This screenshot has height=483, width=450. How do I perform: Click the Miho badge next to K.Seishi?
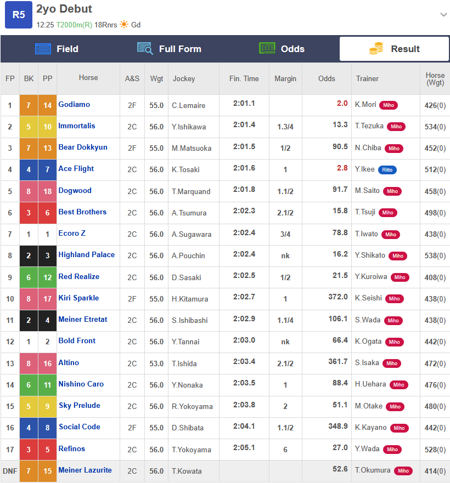[x=394, y=298]
